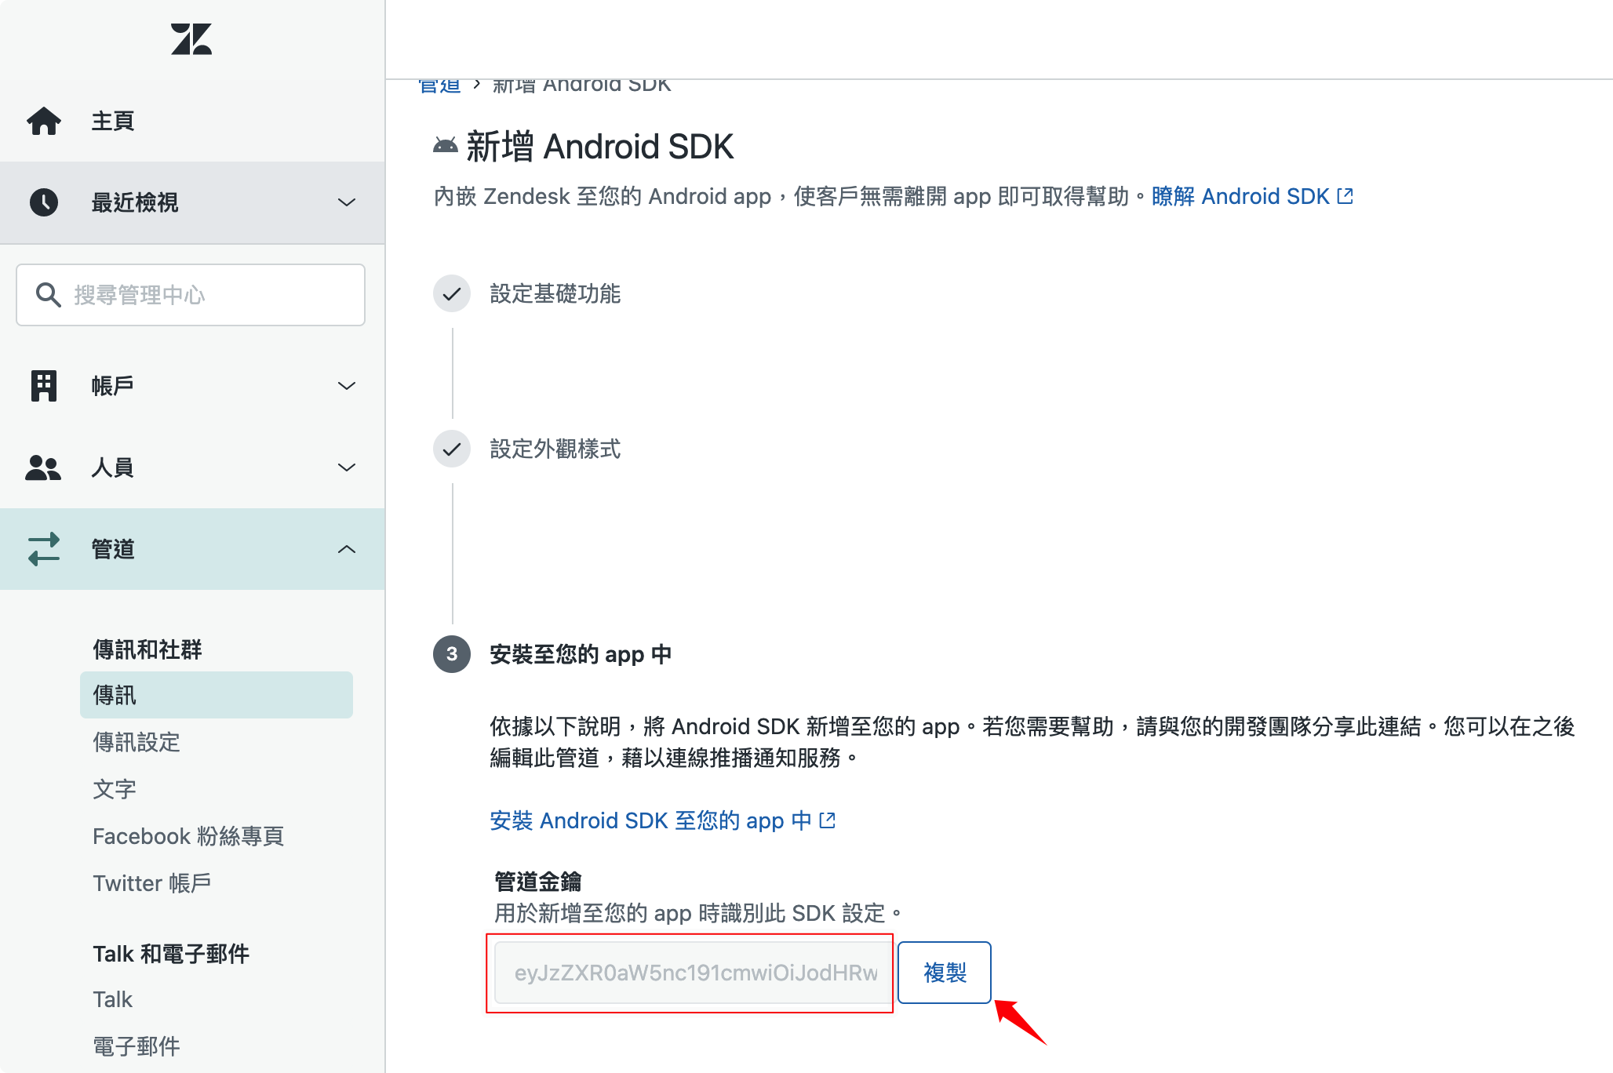Image resolution: width=1613 pixels, height=1073 pixels.
Task: Select completed step 設定基礎功能 checkmark
Action: point(452,294)
